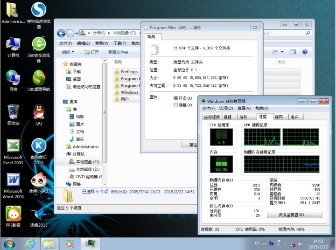336x250 pixels.
Task: Switch to the 联网 tab in Task Manager
Action: 279,117
